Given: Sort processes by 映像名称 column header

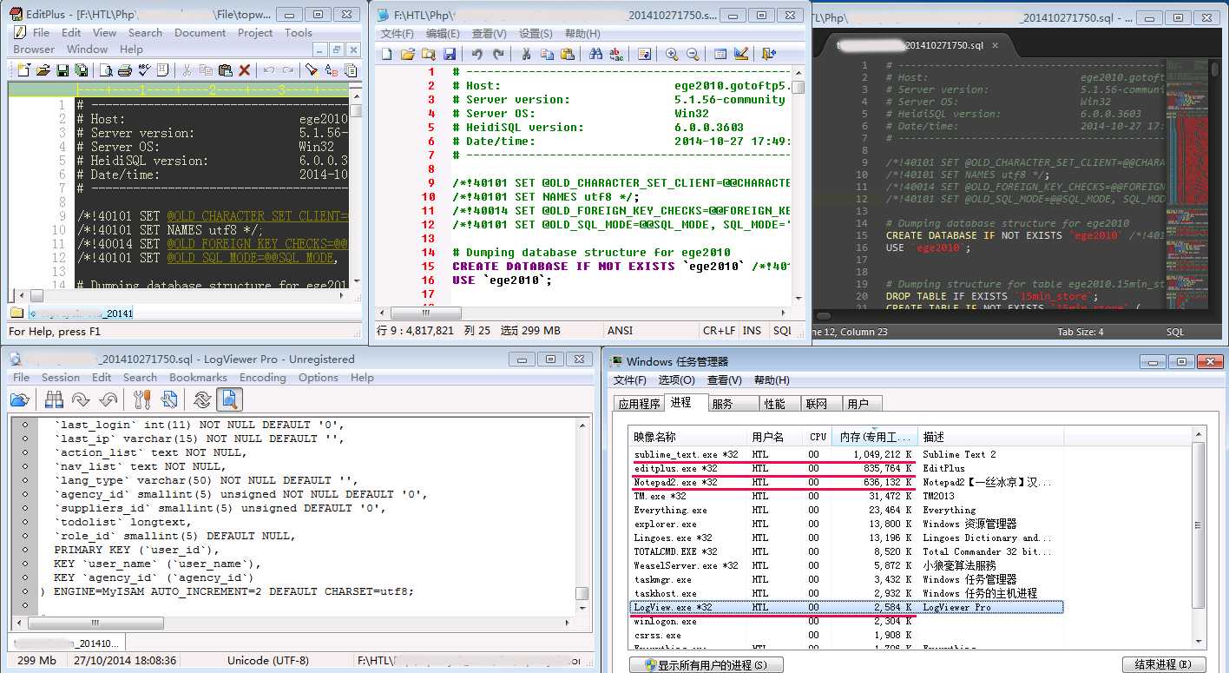Looking at the screenshot, I should pos(689,436).
